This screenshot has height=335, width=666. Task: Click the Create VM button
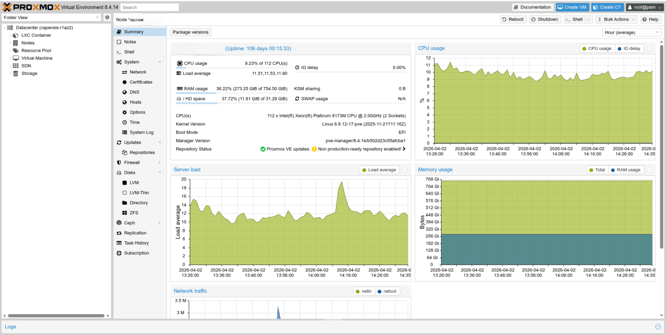coord(572,7)
